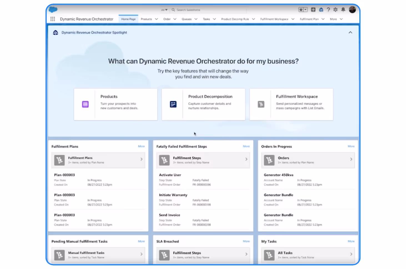Expand the Fulfilment Plan tab dropdown chevron
This screenshot has width=406, height=269.
pyautogui.click(x=323, y=19)
